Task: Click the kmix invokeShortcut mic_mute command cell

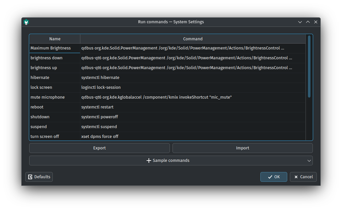Action: point(193,97)
